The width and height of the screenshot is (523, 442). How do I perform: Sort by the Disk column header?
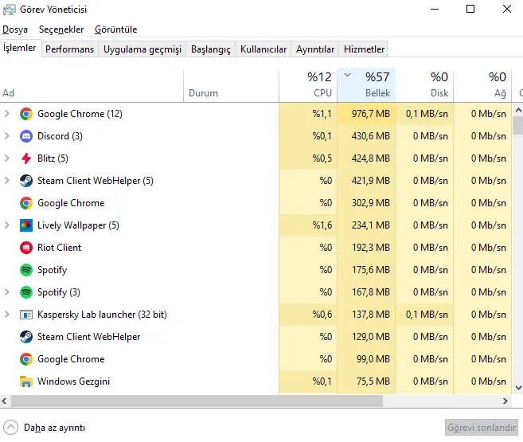tap(424, 86)
